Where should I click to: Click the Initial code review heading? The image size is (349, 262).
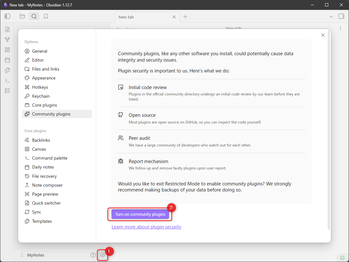click(x=148, y=87)
